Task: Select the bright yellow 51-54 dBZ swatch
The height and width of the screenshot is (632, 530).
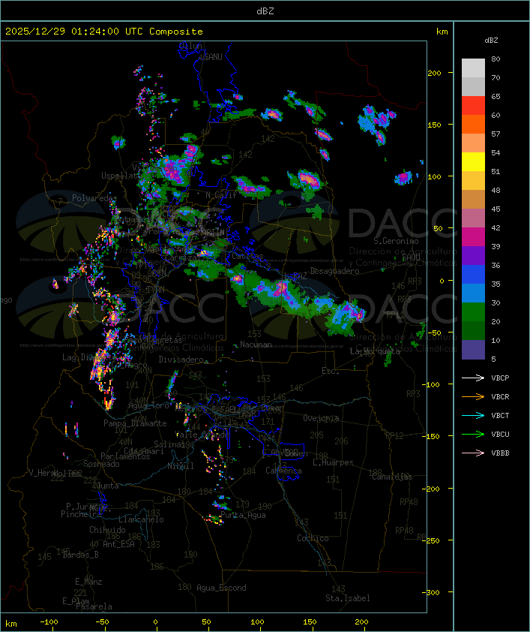Action: click(x=473, y=162)
